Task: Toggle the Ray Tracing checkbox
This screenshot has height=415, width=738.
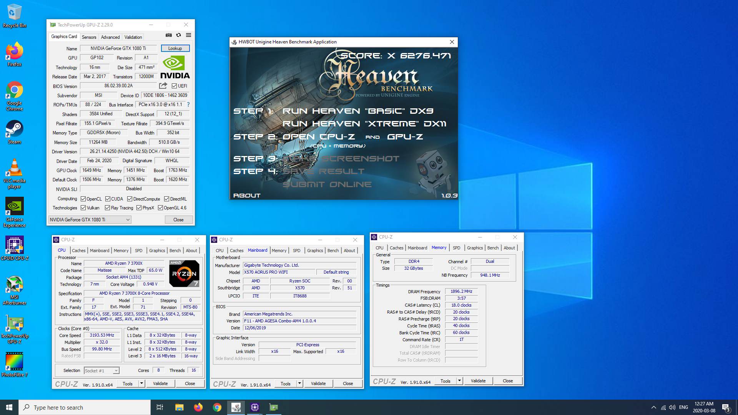Action: [x=108, y=208]
